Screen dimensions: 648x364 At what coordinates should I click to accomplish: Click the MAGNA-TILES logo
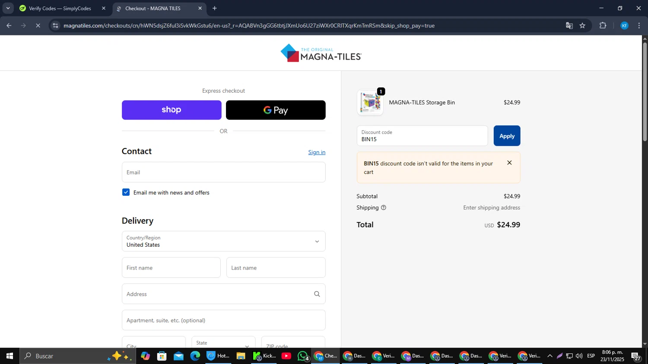pos(321,53)
